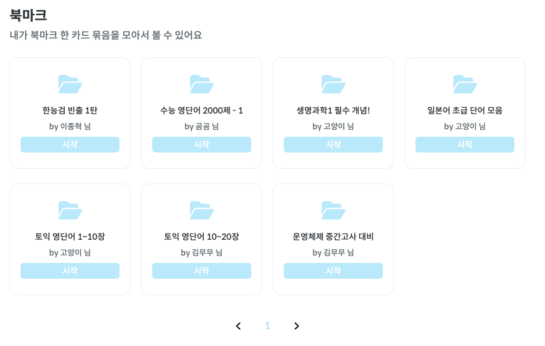
Task: Click the folder icon on 생명과학1 필수 개념 card
Action: coord(333,83)
